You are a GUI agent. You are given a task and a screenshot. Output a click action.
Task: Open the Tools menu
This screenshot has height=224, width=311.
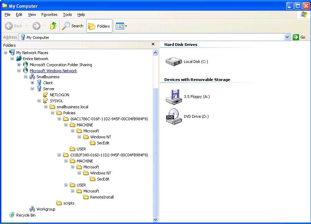(x=68, y=15)
